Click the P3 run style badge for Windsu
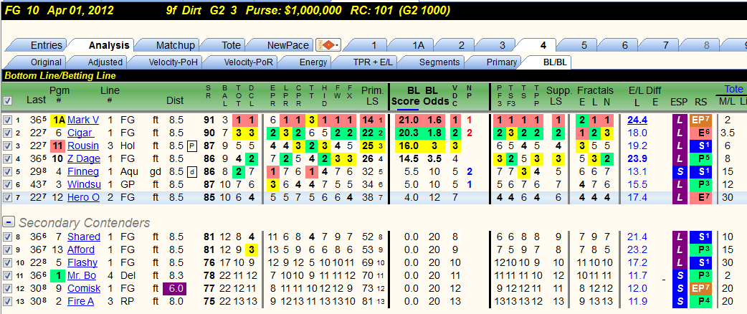747x314 pixels. point(700,184)
